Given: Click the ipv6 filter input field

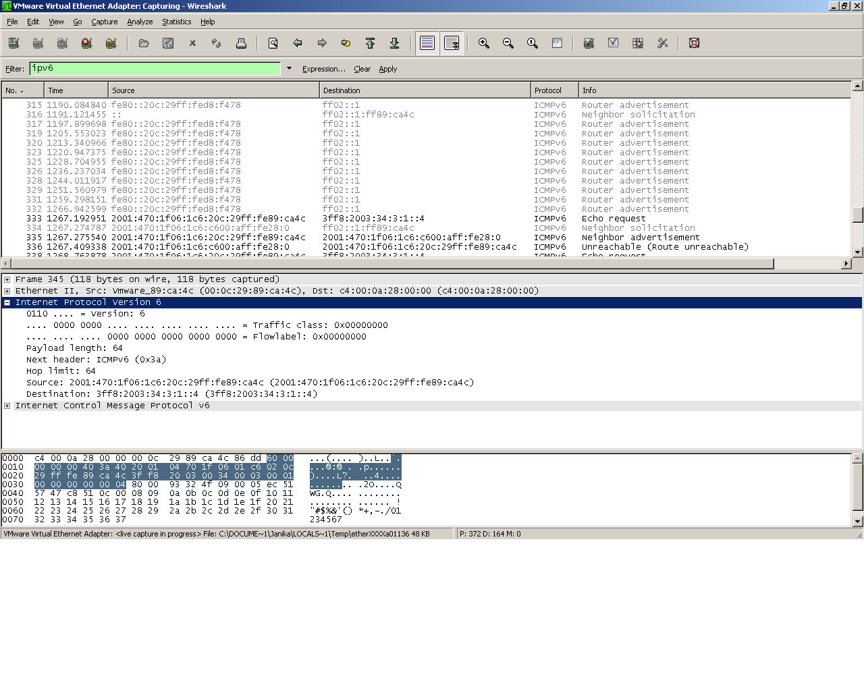Looking at the screenshot, I should [x=155, y=68].
